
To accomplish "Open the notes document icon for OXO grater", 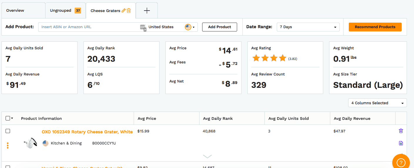I will point(401,143).
